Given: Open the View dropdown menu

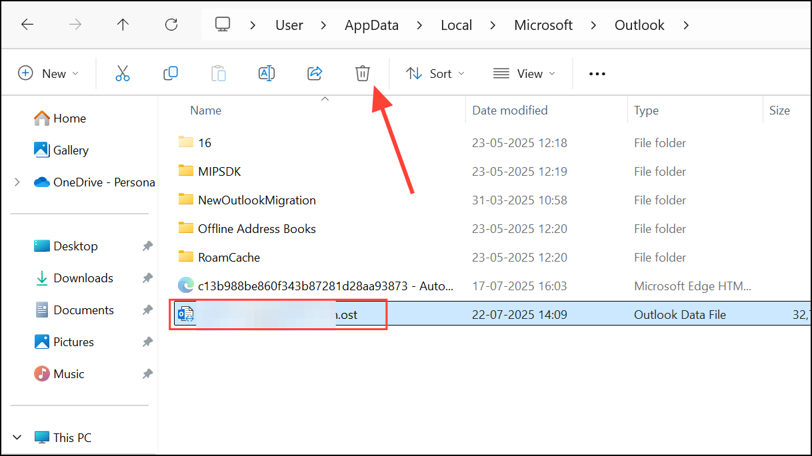Looking at the screenshot, I should click(524, 73).
